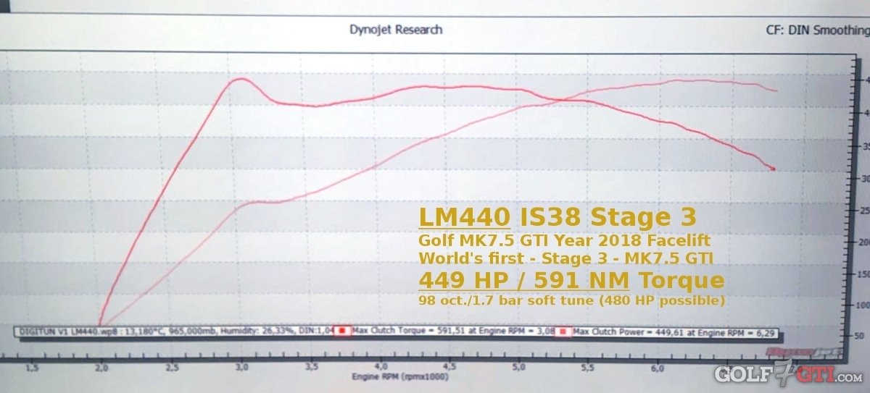Click the 3,0 tick label on RPM axis
This screenshot has height=393, width=870.
[x=241, y=368]
